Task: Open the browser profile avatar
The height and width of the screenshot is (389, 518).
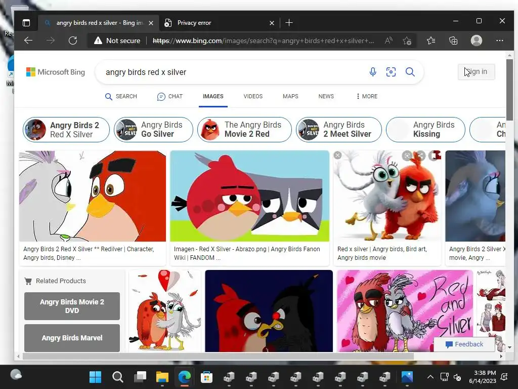Action: [477, 41]
